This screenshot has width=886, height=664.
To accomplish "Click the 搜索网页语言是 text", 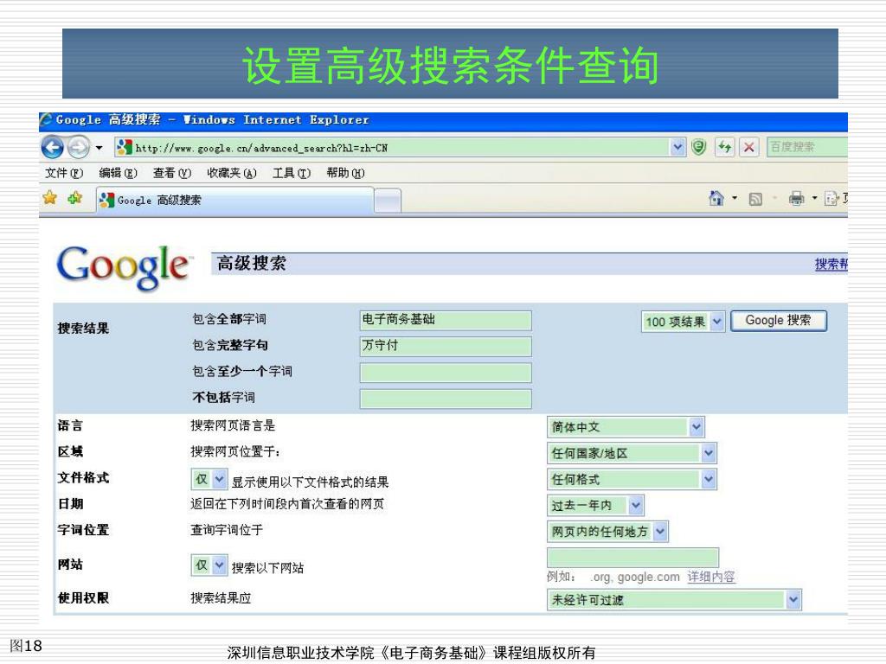I will pos(233,425).
